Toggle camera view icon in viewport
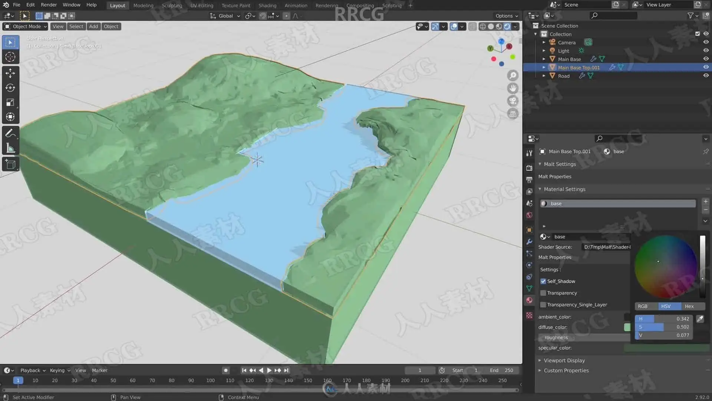Image resolution: width=712 pixels, height=401 pixels. pos(513,101)
